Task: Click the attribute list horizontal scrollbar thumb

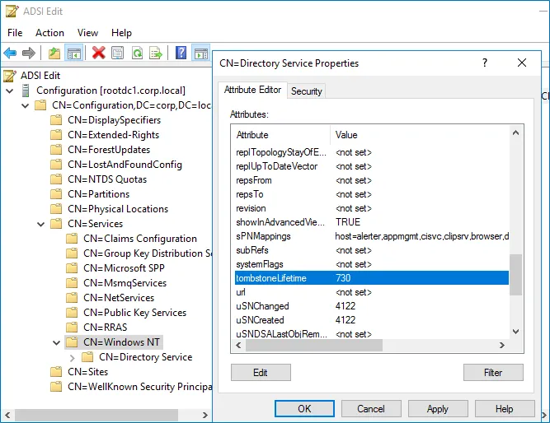Action: tap(314, 346)
